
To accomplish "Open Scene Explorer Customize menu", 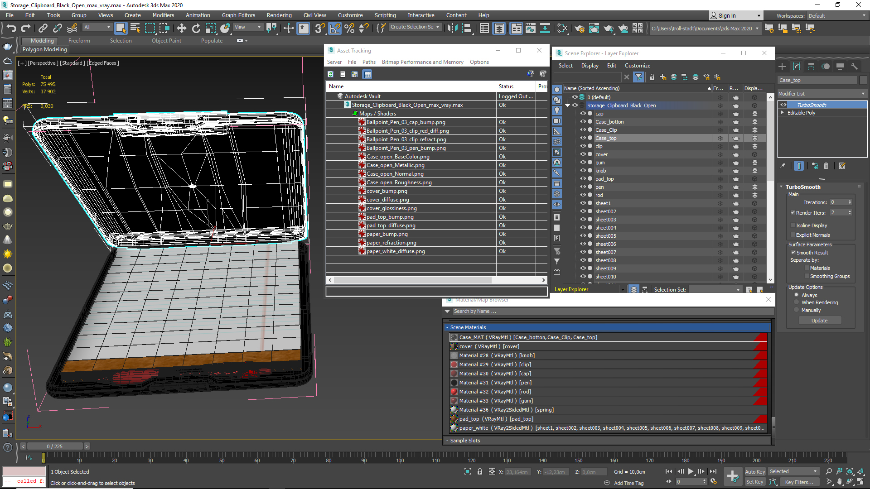I will coord(638,66).
